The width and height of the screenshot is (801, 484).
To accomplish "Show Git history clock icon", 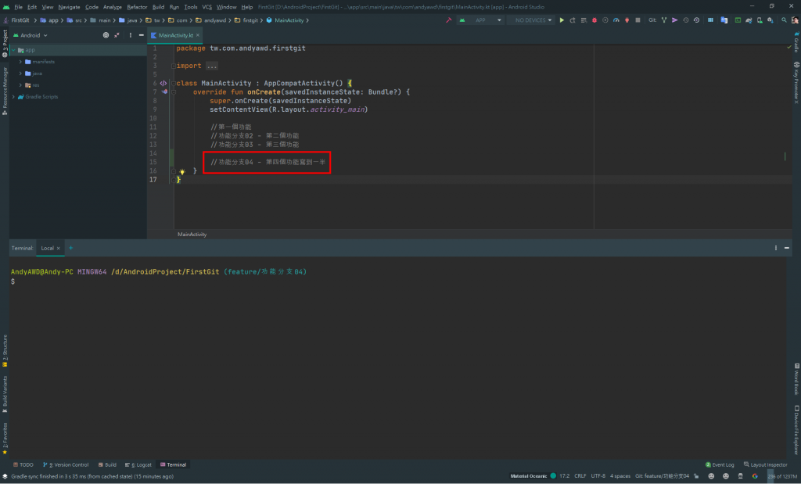I will click(685, 20).
